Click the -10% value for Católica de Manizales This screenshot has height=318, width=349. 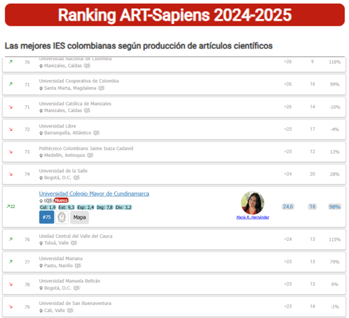pos(334,107)
